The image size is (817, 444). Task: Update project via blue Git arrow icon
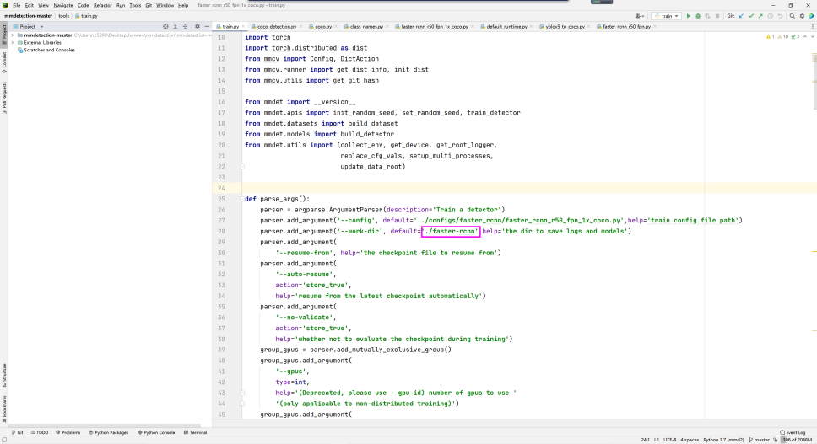coord(741,16)
